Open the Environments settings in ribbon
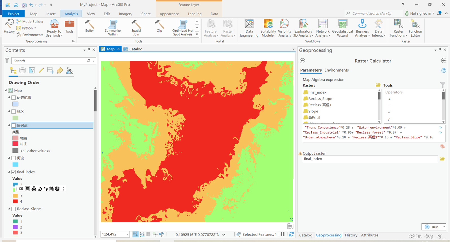The width and height of the screenshot is (450, 242). (x=30, y=35)
